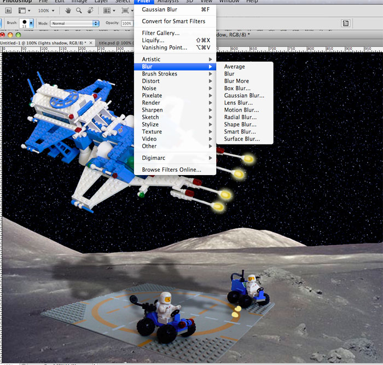Expand the Sharpen submenu

[x=175, y=110]
